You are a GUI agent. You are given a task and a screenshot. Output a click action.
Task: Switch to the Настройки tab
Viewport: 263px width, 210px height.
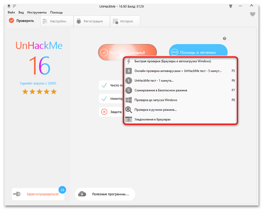[57, 21]
